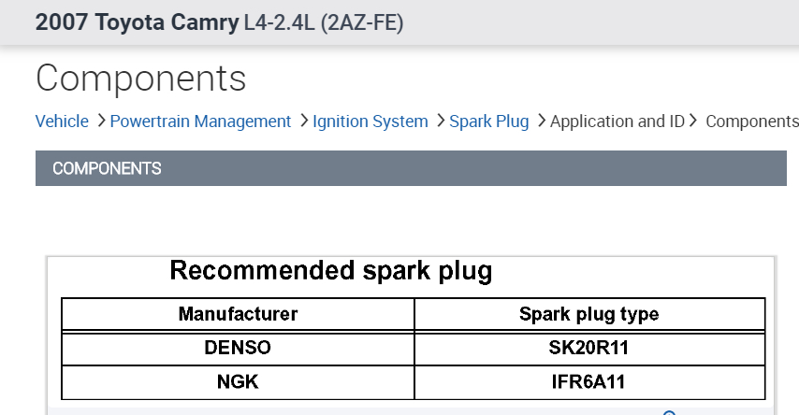Select Application and ID breadcrumb
The height and width of the screenshot is (415, 799).
click(x=617, y=122)
